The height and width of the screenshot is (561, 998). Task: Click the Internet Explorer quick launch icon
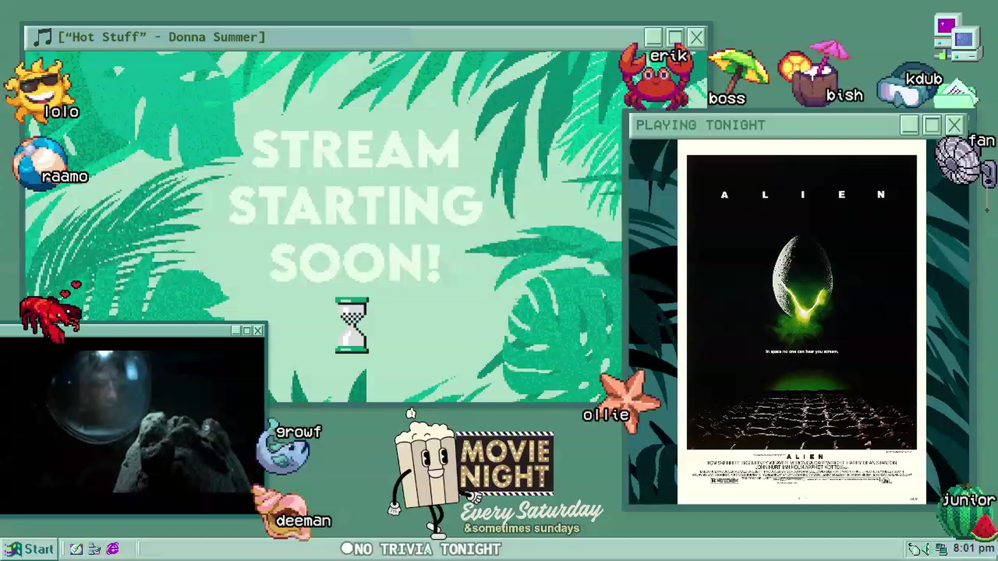coord(113,549)
